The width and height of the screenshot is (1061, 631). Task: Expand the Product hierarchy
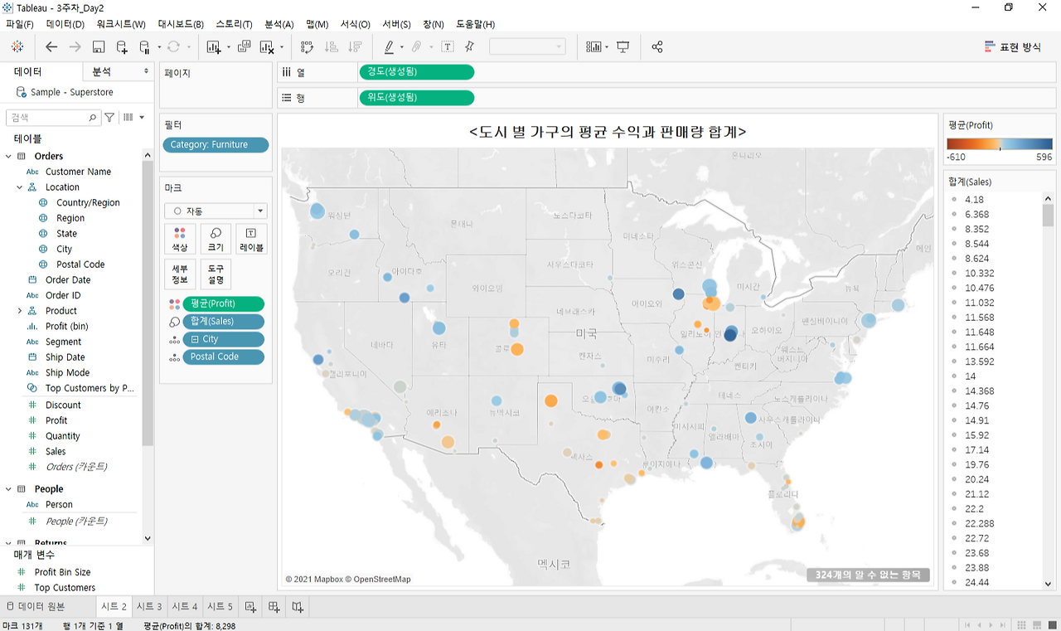coord(19,311)
